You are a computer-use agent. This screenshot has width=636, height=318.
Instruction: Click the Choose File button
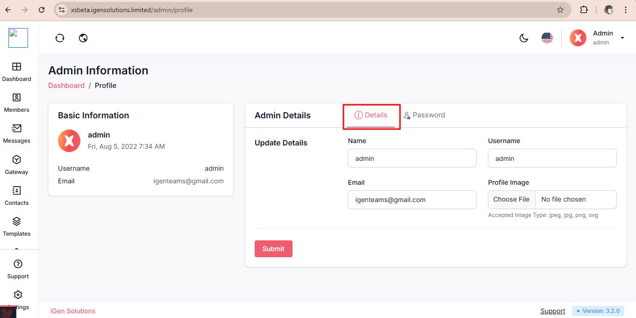coord(511,199)
